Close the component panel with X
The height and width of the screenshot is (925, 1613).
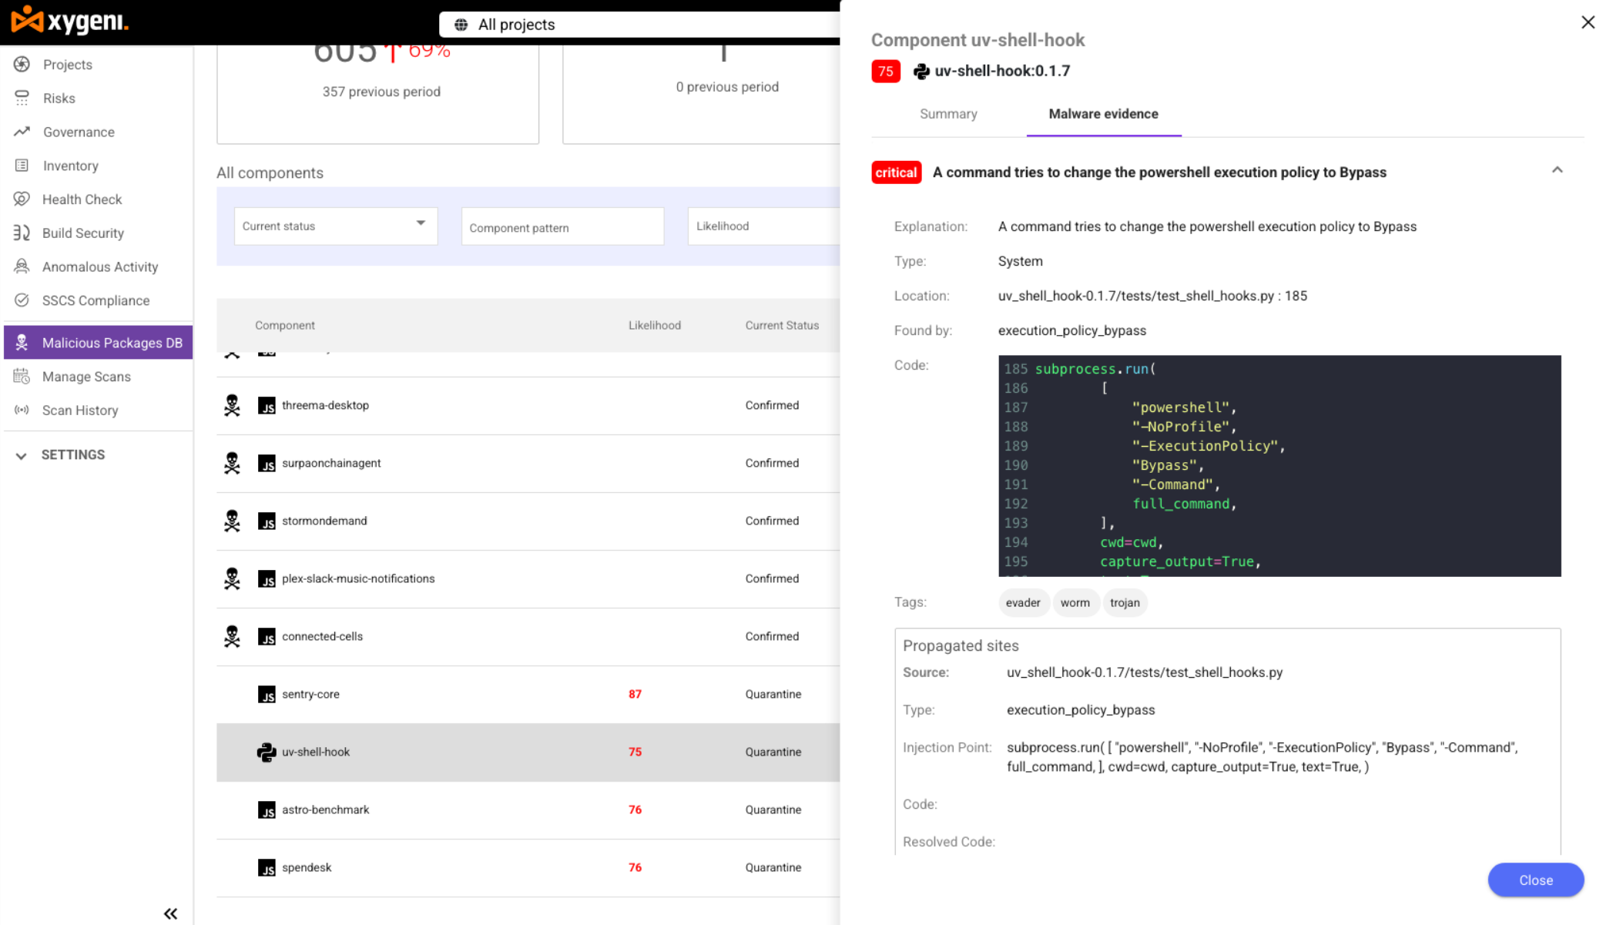point(1588,22)
